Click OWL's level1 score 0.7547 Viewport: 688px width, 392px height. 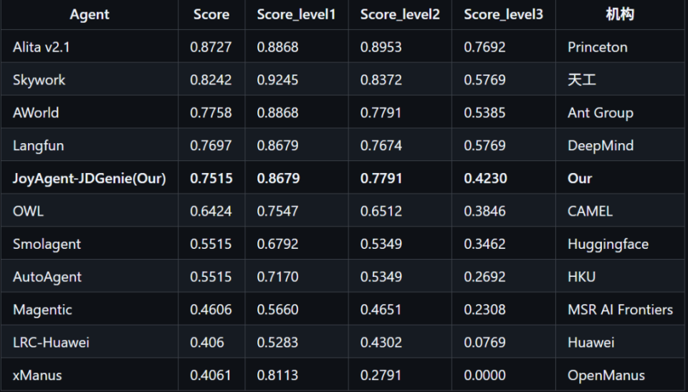(x=278, y=211)
